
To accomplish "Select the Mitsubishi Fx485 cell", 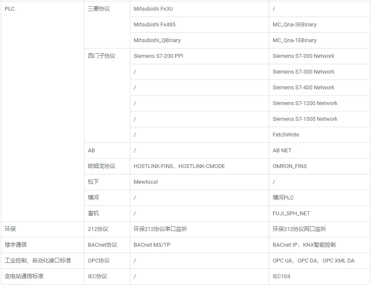I will (x=200, y=25).
